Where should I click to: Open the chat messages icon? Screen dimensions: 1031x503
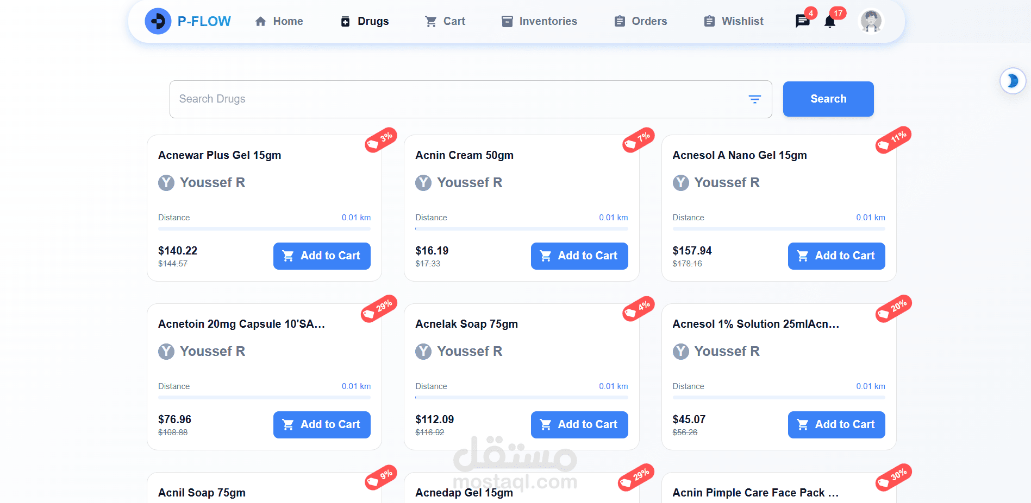802,21
